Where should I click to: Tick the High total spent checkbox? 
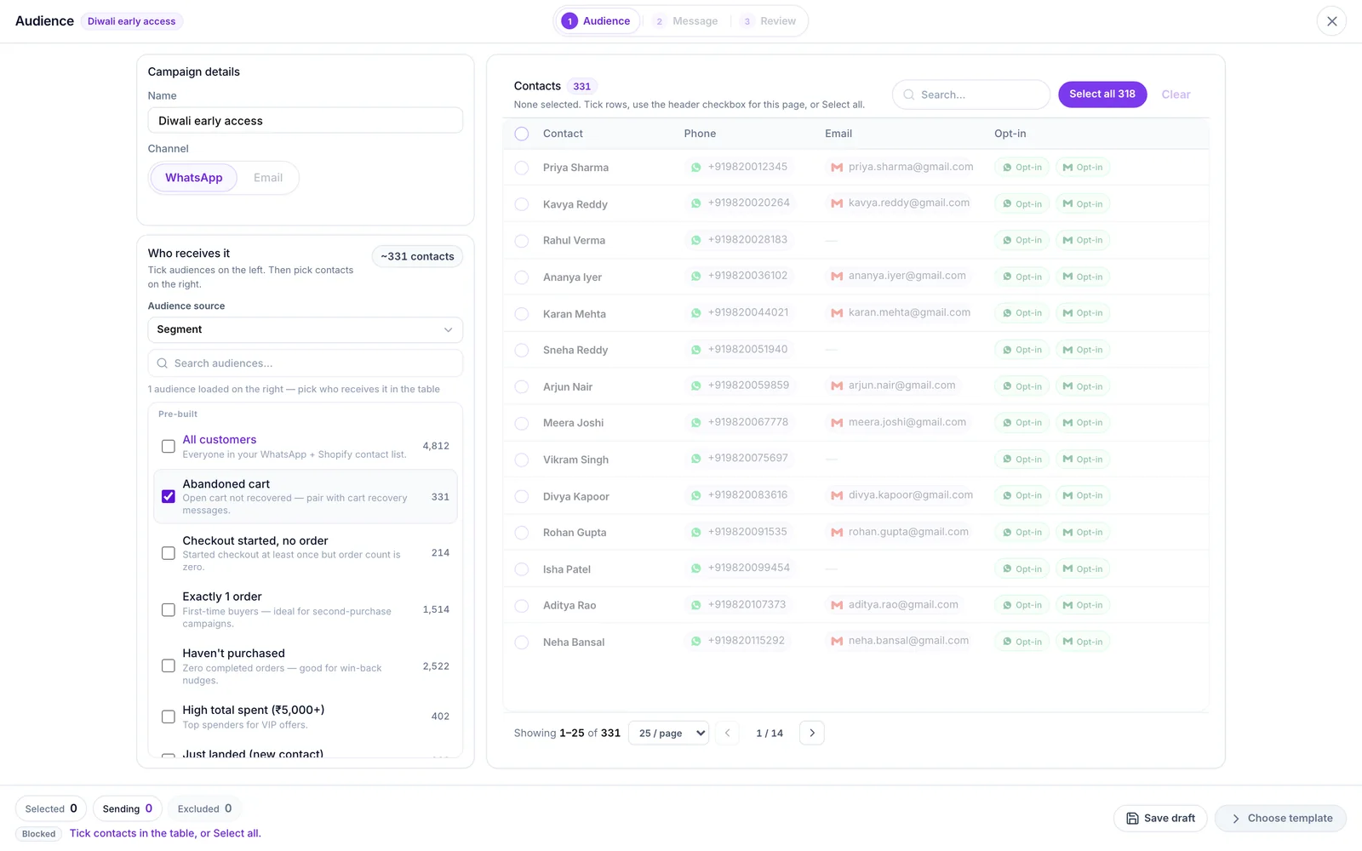[x=169, y=717]
